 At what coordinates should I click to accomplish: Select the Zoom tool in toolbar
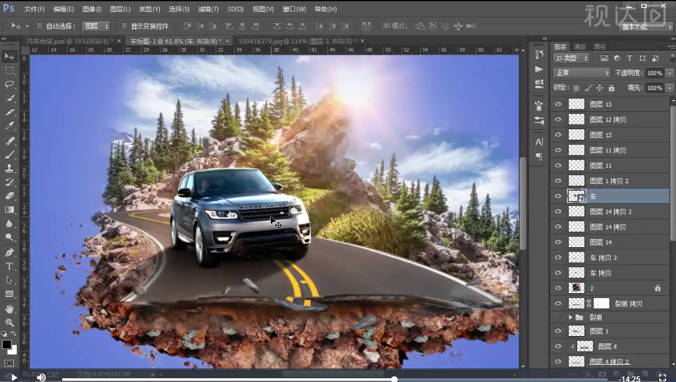click(x=9, y=322)
